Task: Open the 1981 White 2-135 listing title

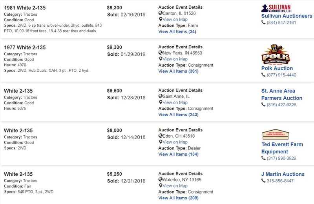Action: click(25, 8)
